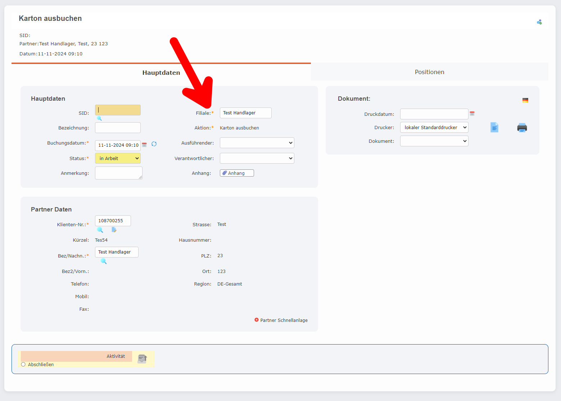Open the Drucker dropdown list
561x401 pixels.
(x=434, y=127)
